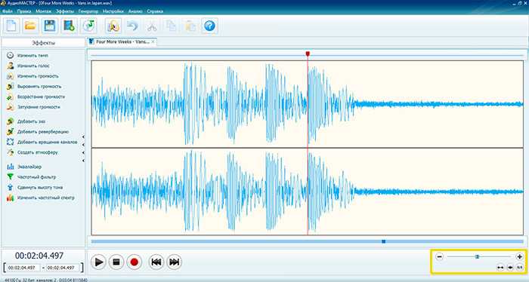Viewport: 529px width, 282px height.
Task: Select the frequency filter effect with the green funnel
Action: pos(32,177)
